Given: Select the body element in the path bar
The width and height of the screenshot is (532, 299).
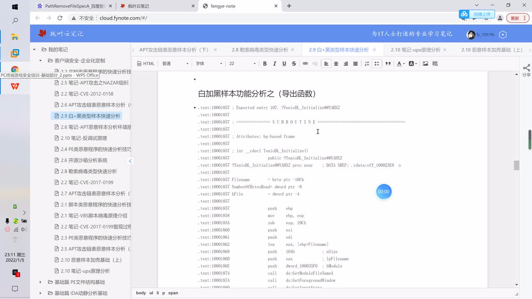Looking at the screenshot, I should point(141,293).
